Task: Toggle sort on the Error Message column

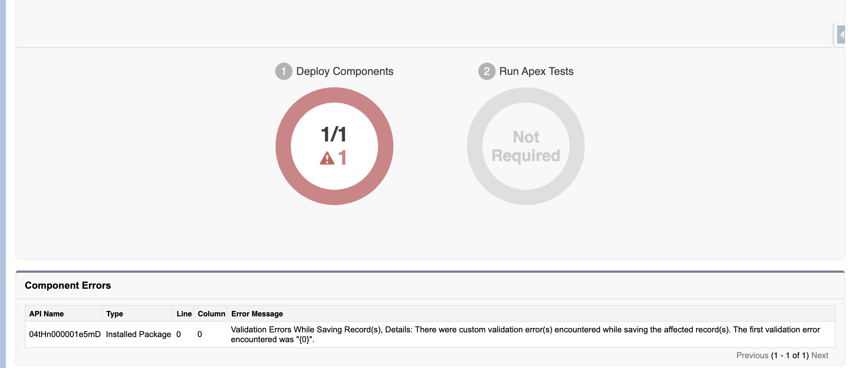Action: pos(257,313)
